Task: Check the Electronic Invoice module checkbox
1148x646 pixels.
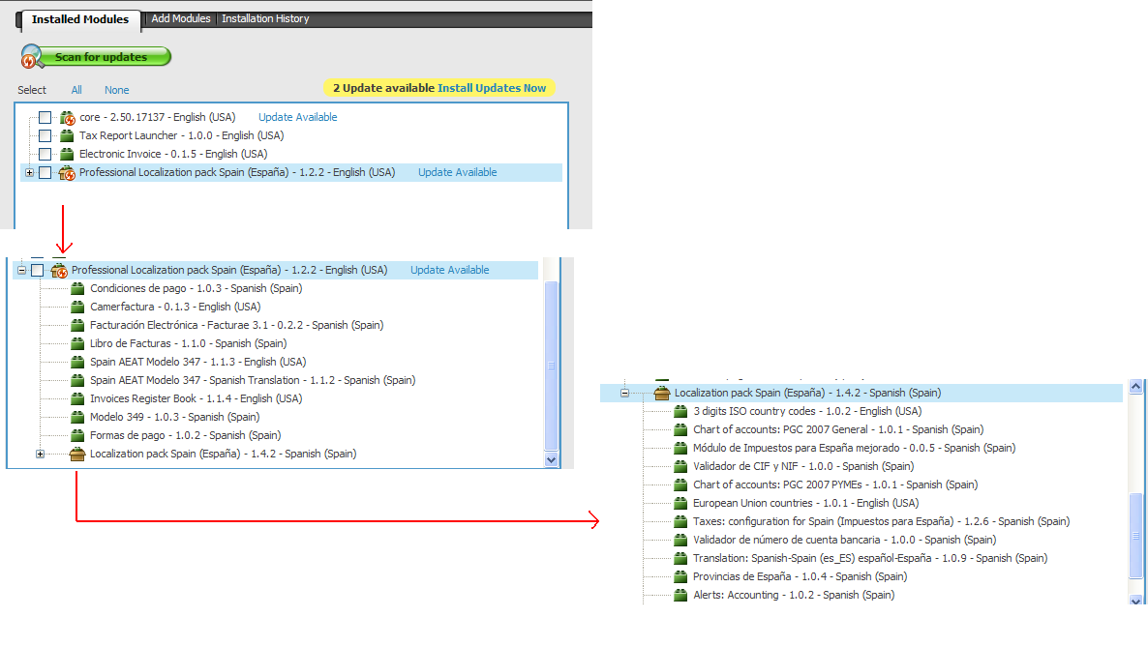Action: (45, 155)
